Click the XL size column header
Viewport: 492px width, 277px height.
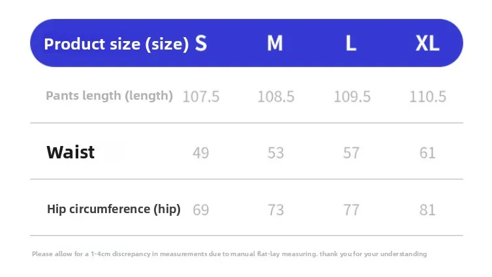[x=427, y=43]
